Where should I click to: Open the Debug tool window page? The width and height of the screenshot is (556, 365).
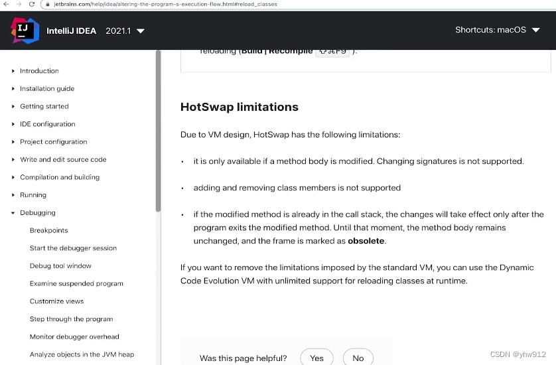[60, 266]
